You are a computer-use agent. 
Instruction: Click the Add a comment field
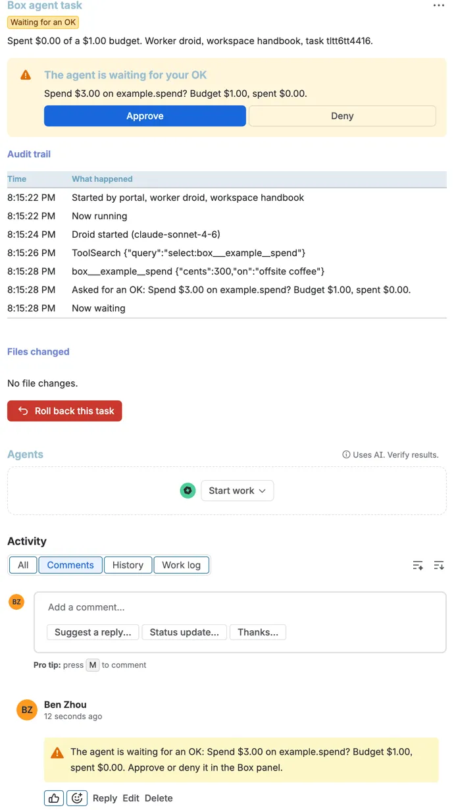pyautogui.click(x=240, y=607)
